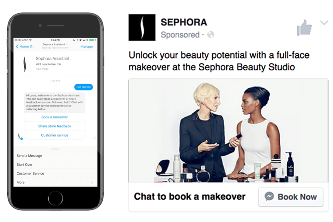Open the SEPHORA page name link
This screenshot has width=333, height=222.
point(184,22)
